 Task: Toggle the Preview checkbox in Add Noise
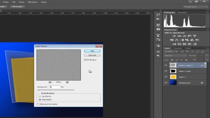tap(85, 60)
